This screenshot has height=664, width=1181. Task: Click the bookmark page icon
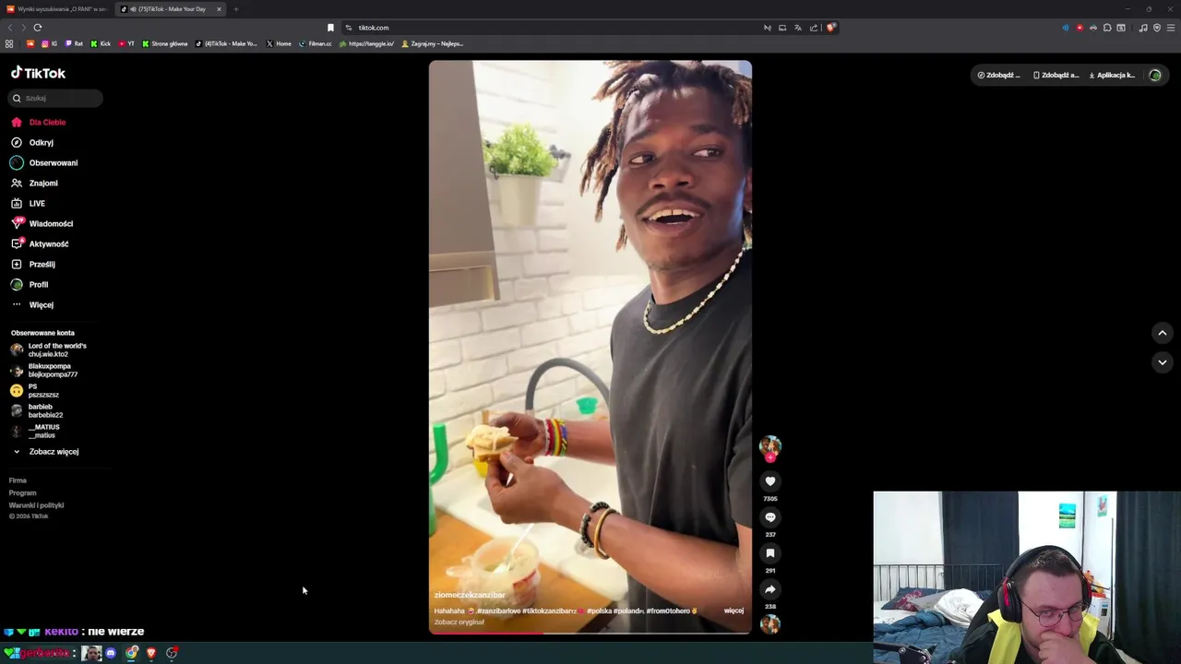330,28
